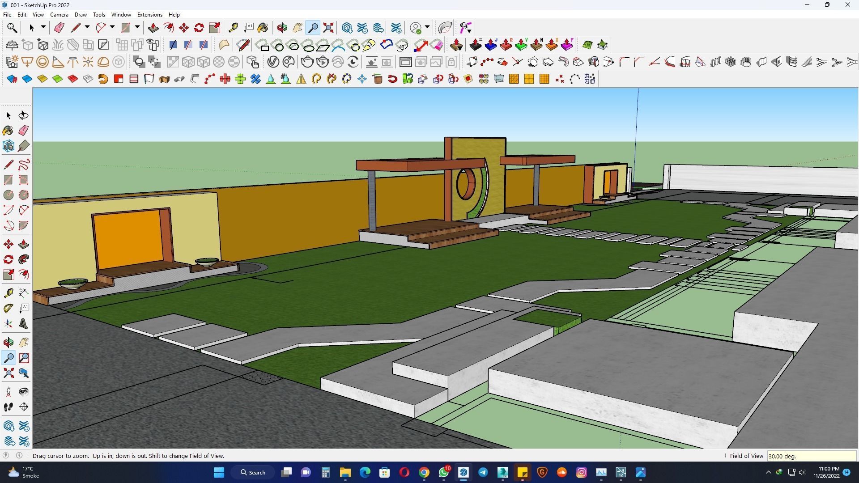
Task: Select the Push/Pull tool in top toolbar
Action: 153,28
